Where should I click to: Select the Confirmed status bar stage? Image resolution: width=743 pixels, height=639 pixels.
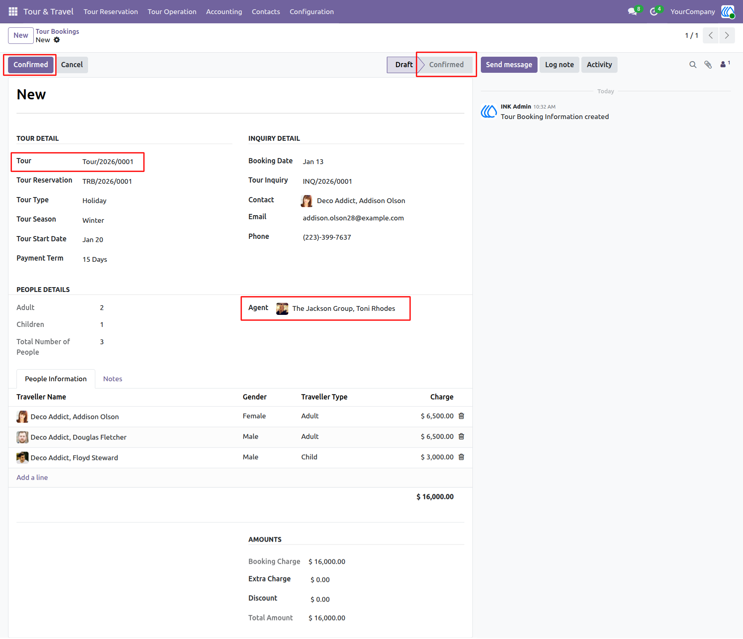pos(446,65)
